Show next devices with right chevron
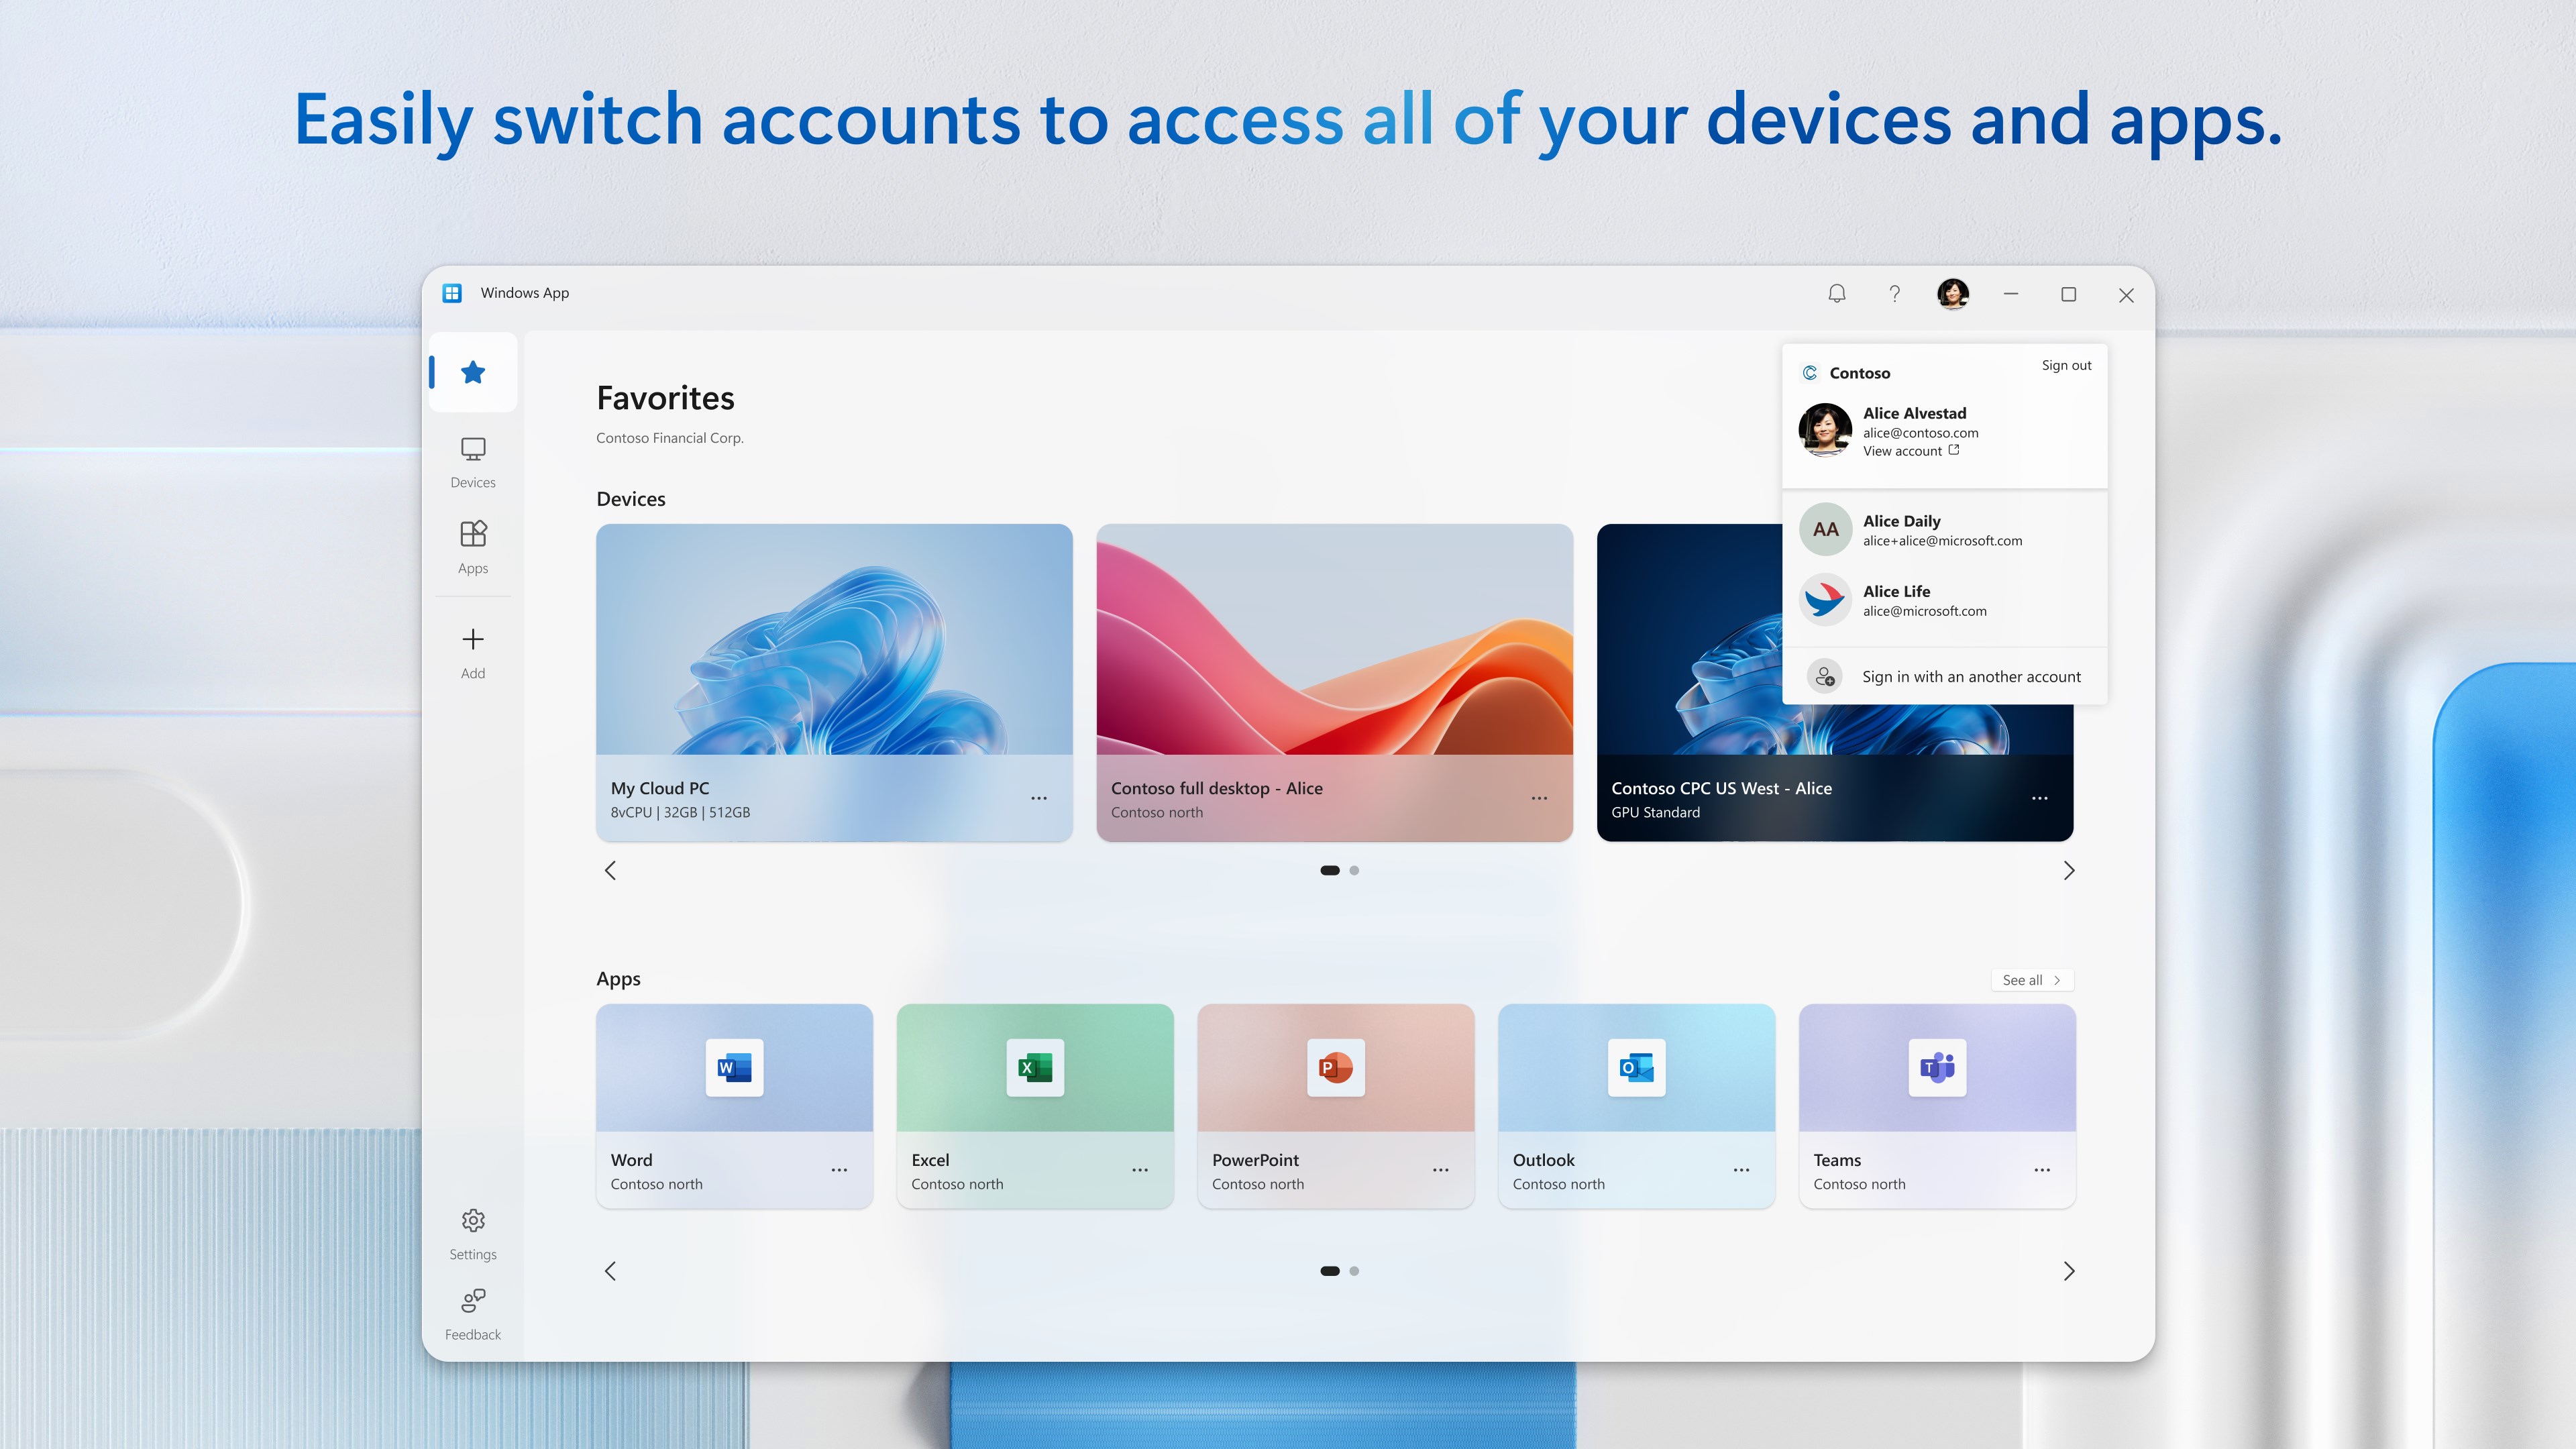2576x1449 pixels. (x=2069, y=870)
